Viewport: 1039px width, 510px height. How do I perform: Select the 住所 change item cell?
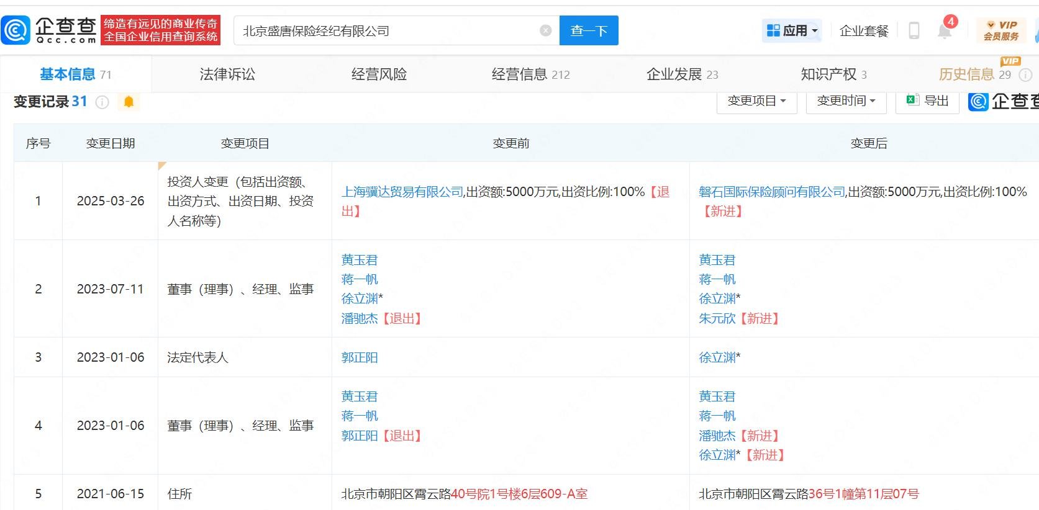point(245,494)
